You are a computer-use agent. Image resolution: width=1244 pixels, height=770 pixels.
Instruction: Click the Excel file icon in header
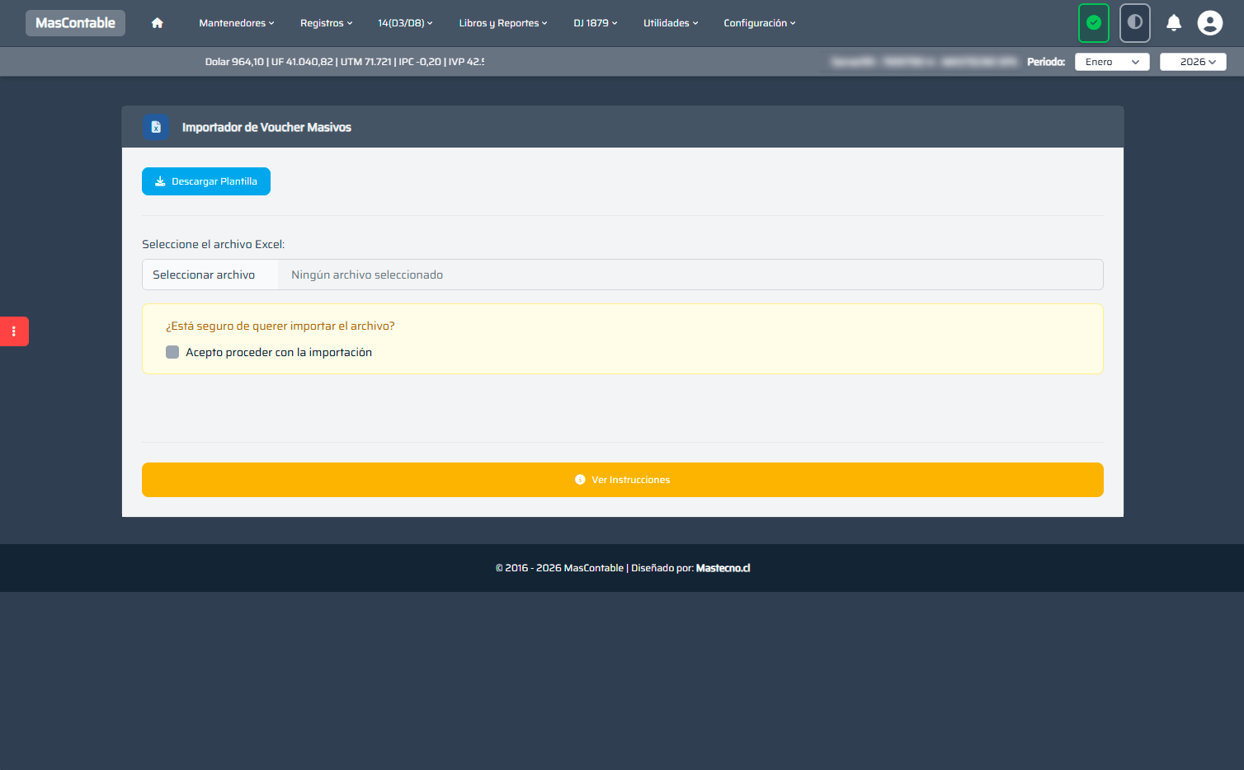point(156,127)
